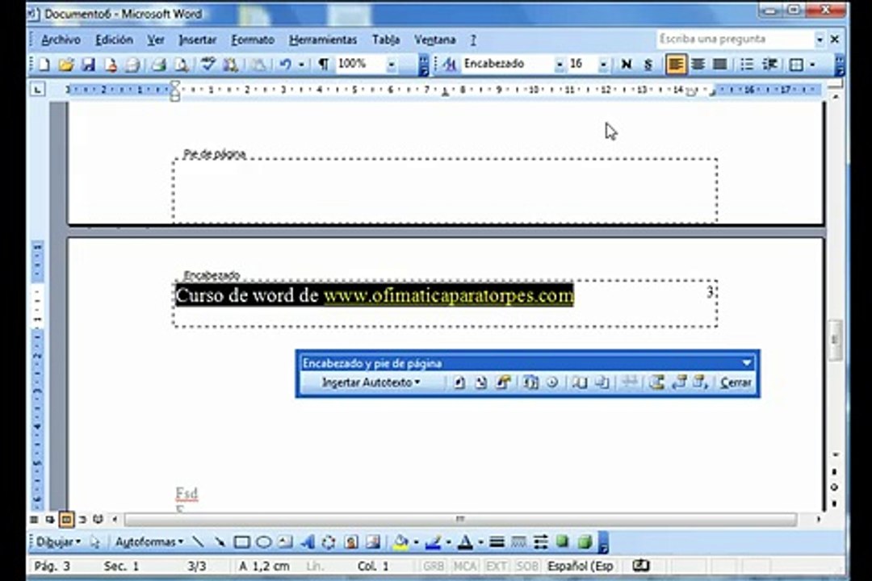This screenshot has width=872, height=581.
Task: Click the tab selector ruler corner button
Action: click(37, 89)
